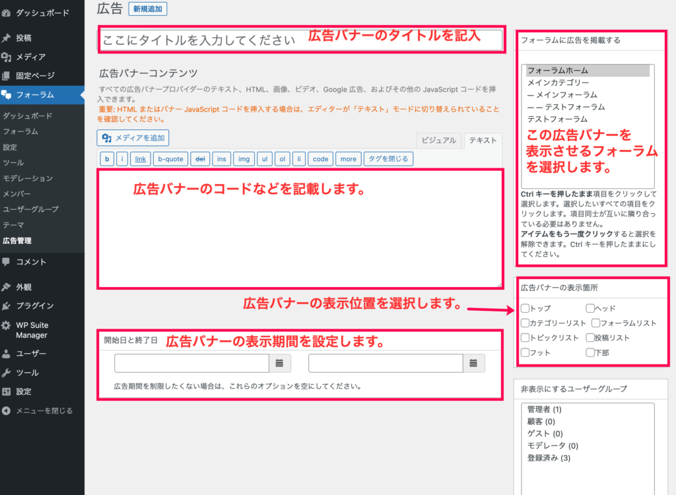Screen dimensions: 676x495
Task: Collapse the menu with arrow icon
Action: coord(7,411)
